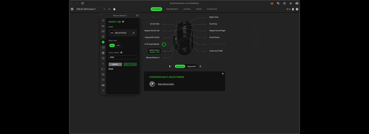Select the AI Prompt Master label
This screenshot has height=134, width=369.
click(152, 44)
